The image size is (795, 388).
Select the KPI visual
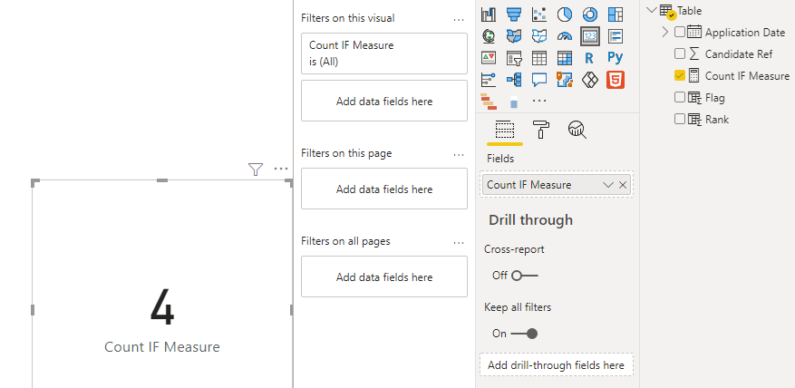click(489, 58)
